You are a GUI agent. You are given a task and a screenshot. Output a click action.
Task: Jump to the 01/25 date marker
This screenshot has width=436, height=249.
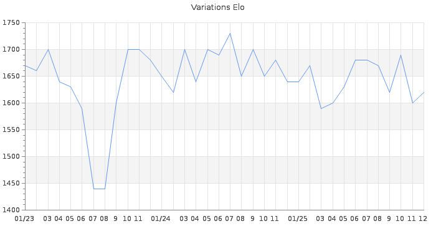pos(298,218)
